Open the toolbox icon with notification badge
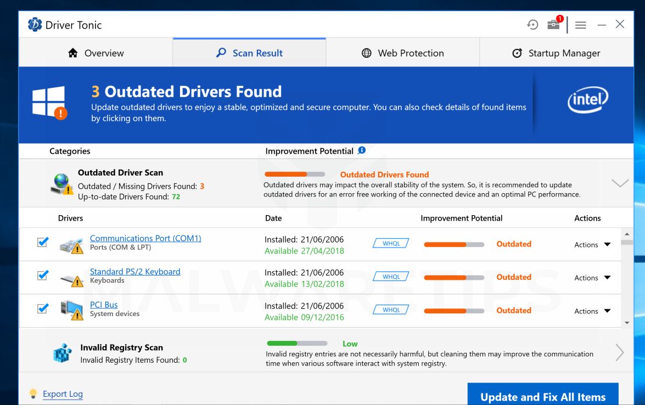Viewport: 645px width, 405px height. click(553, 25)
